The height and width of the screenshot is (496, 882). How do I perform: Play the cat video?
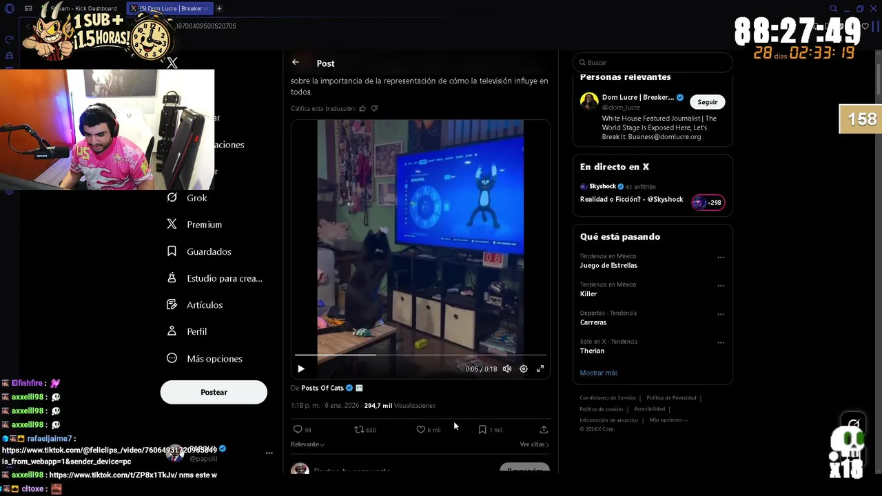tap(301, 369)
